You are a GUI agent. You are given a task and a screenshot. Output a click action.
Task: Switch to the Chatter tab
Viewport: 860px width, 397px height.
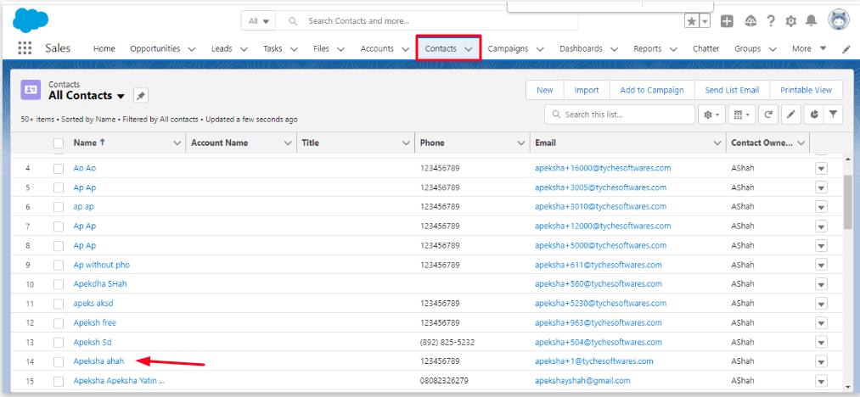(705, 49)
